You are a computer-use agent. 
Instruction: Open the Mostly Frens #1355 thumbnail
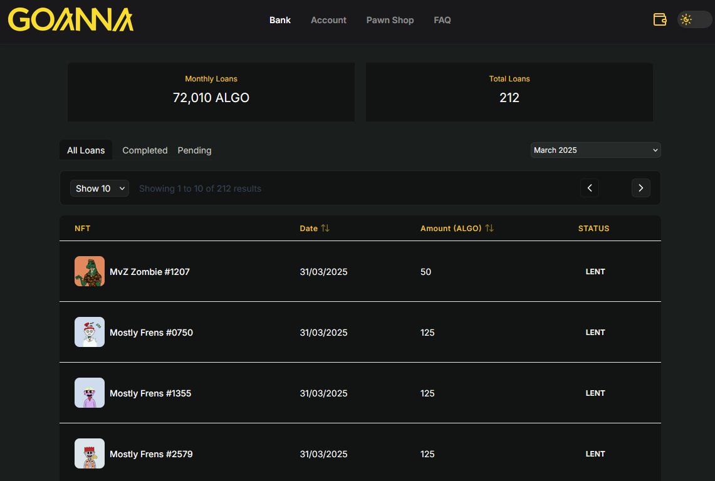90,393
